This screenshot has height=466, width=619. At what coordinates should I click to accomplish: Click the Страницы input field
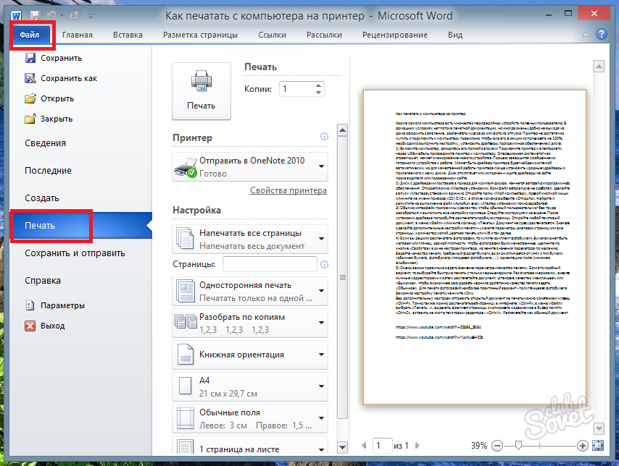point(270,264)
